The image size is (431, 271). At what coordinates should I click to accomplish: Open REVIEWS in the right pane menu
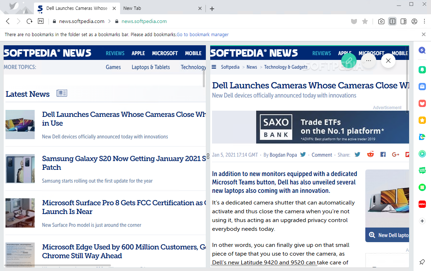[x=322, y=53]
